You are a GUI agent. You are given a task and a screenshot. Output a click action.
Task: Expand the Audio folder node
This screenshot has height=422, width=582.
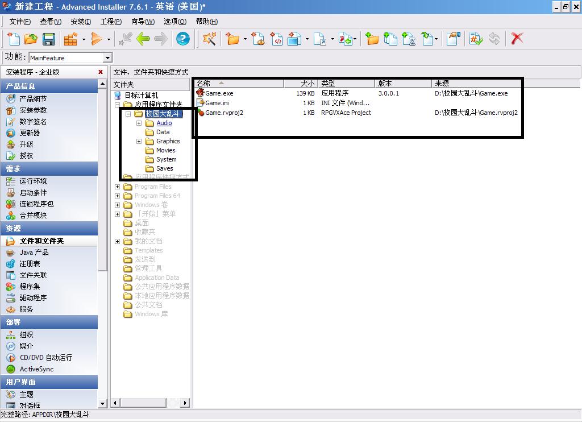[x=139, y=123]
